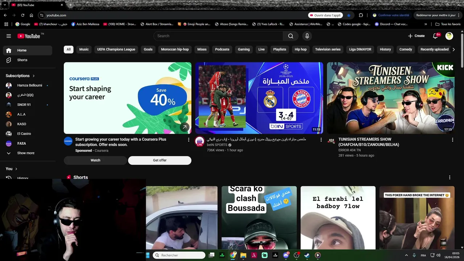Open KASO subscription channel
The height and width of the screenshot is (261, 464).
28,124
